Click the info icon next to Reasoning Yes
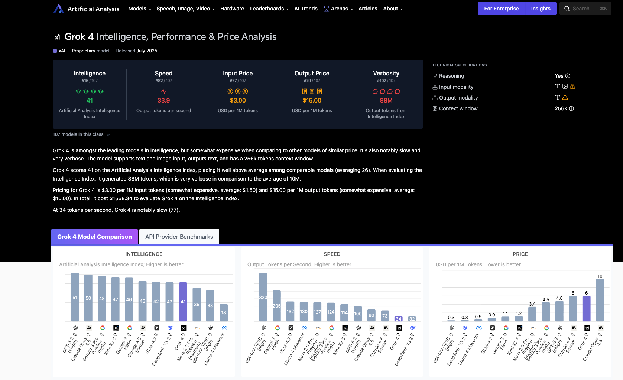Screen dimensions: 623x380 click(568, 76)
